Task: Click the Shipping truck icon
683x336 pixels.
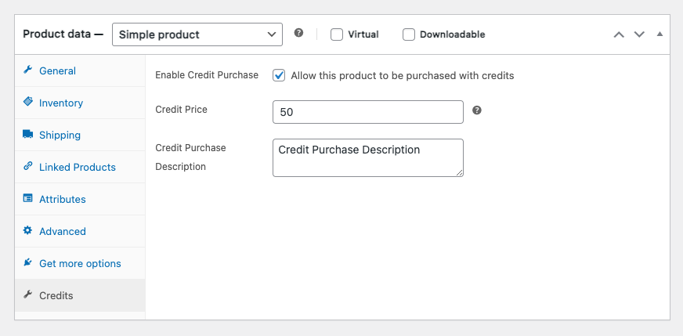Action: [x=27, y=135]
